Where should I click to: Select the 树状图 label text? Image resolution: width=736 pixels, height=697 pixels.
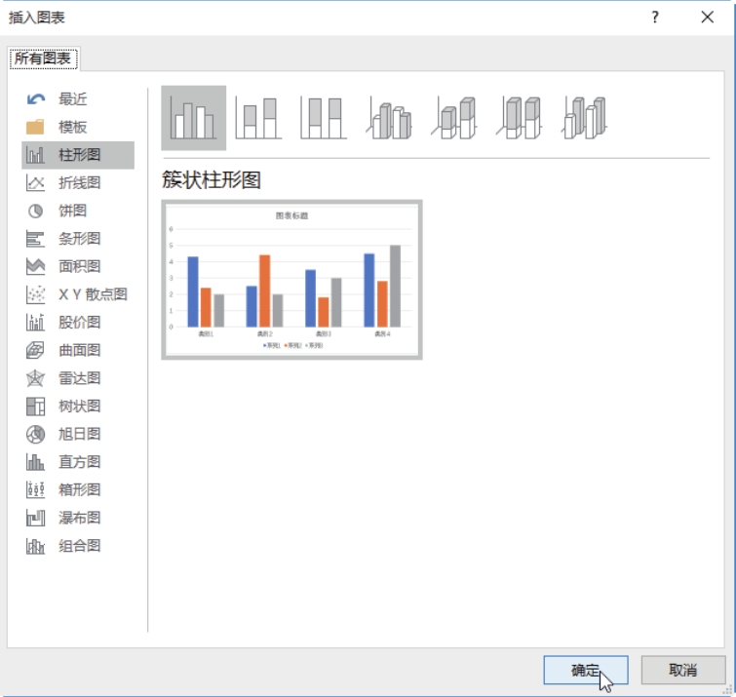(x=79, y=406)
